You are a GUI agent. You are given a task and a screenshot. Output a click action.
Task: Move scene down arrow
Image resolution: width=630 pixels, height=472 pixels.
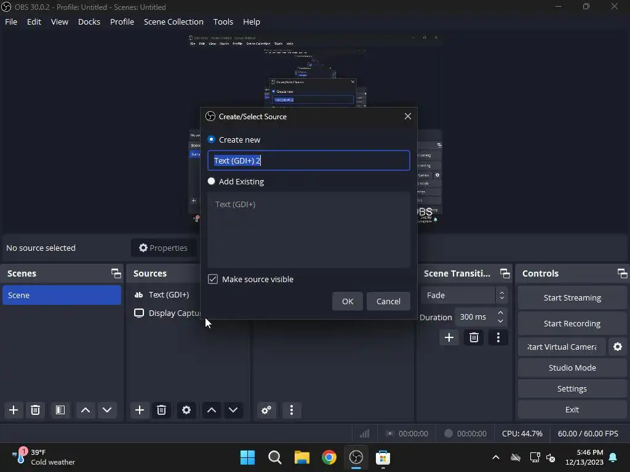pyautogui.click(x=107, y=410)
